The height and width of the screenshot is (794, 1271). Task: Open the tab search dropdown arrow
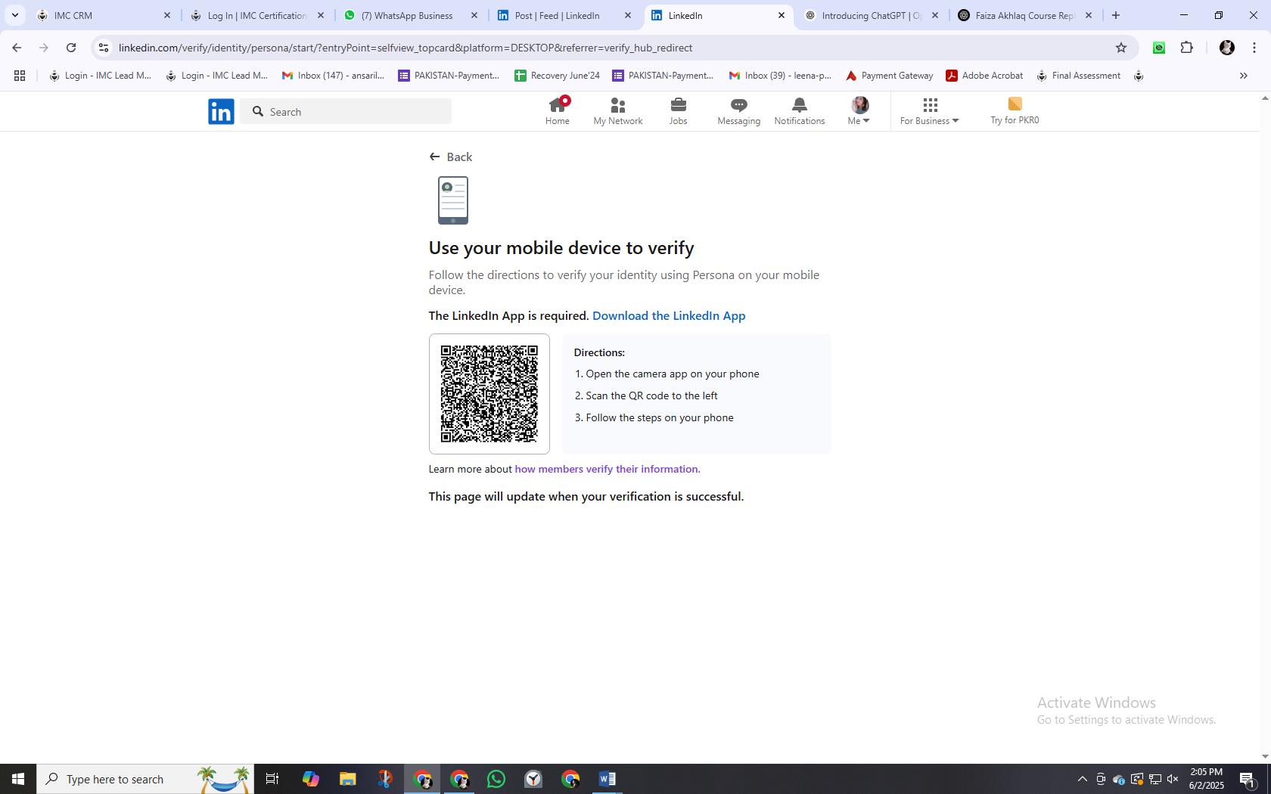click(14, 15)
